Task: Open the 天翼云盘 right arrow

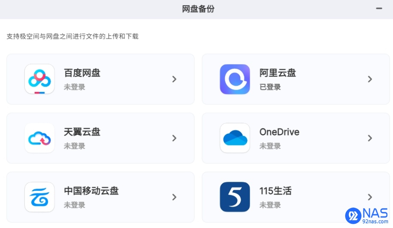Action: (174, 138)
